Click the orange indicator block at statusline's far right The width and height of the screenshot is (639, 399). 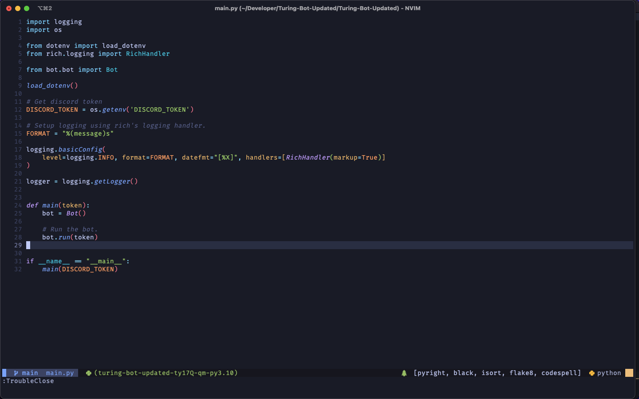(x=629, y=373)
